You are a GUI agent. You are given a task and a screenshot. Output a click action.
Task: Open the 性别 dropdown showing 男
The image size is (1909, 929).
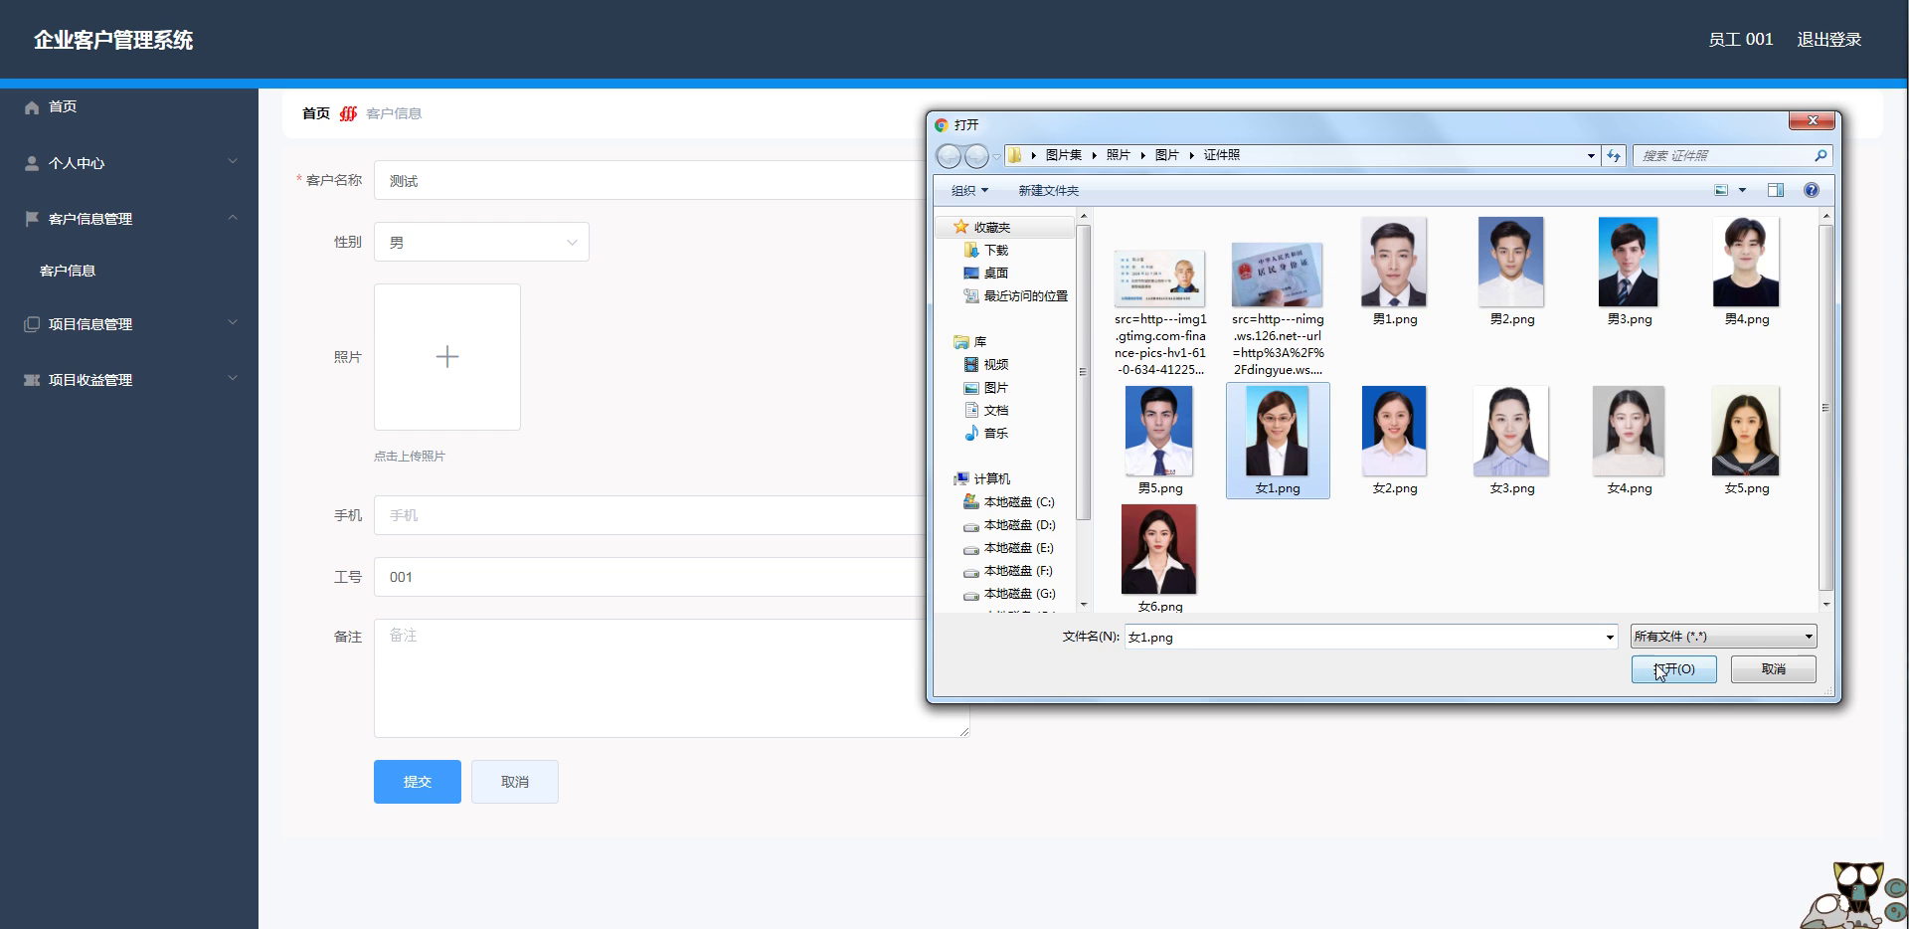point(481,242)
